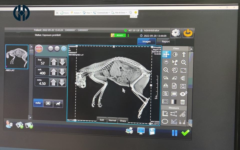Viewport: 240px width, 150px height.
Task: Select the zoom out magnifier tool
Action: point(166,70)
